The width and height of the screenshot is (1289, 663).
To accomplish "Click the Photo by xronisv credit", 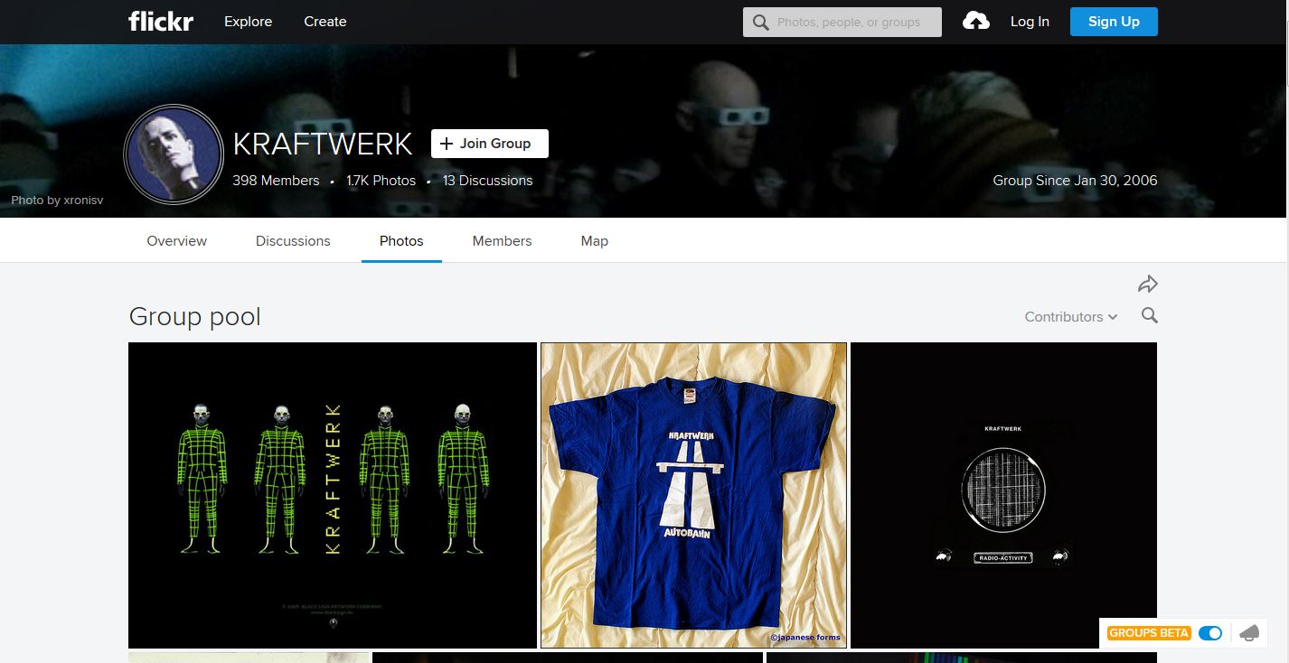I will (57, 201).
